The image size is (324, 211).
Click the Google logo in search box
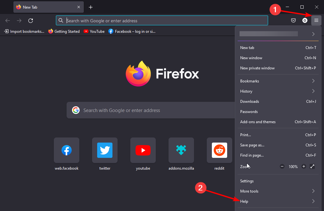point(76,110)
